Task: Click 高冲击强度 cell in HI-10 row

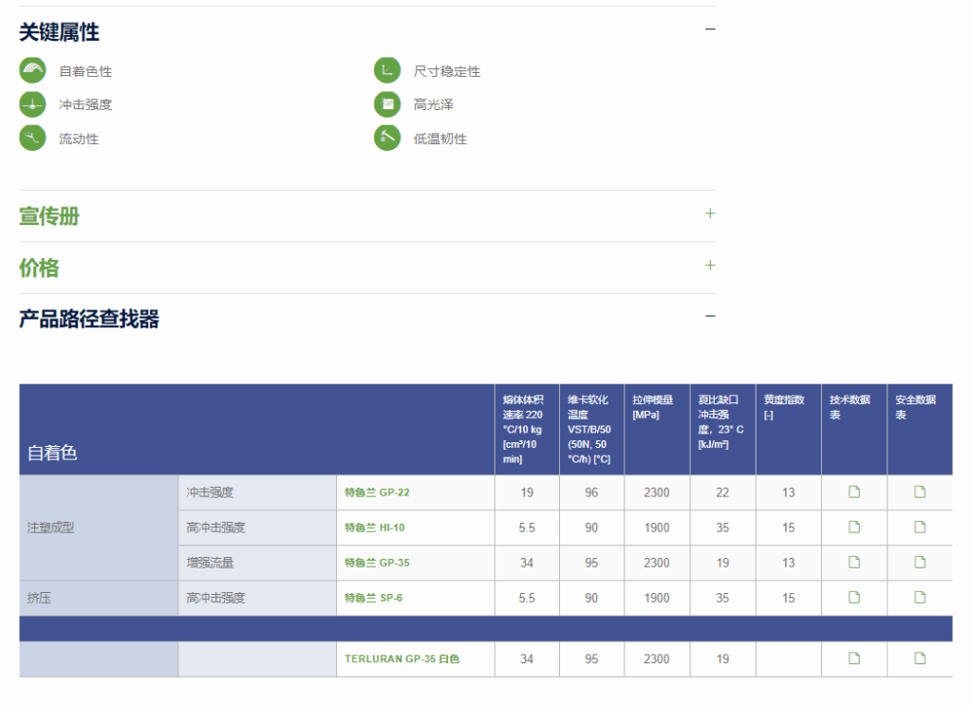Action: pos(257,528)
